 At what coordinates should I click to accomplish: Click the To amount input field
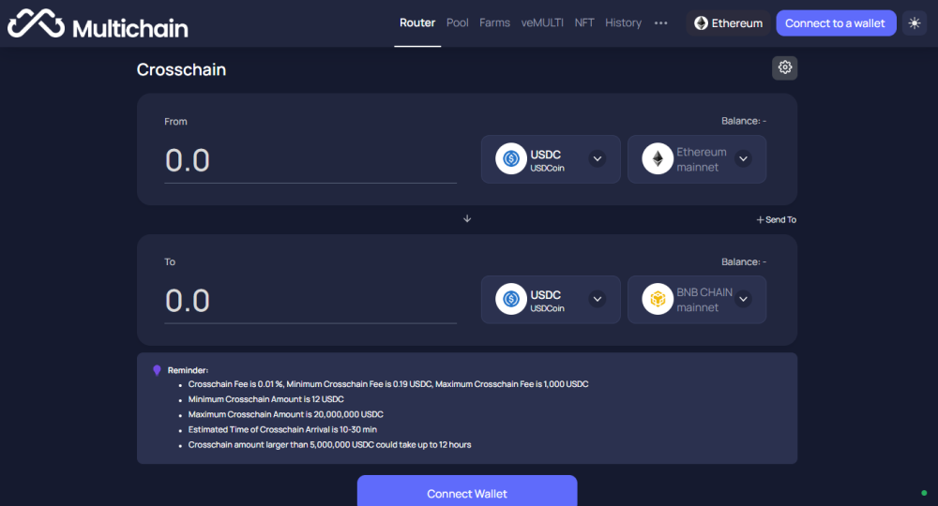[310, 301]
